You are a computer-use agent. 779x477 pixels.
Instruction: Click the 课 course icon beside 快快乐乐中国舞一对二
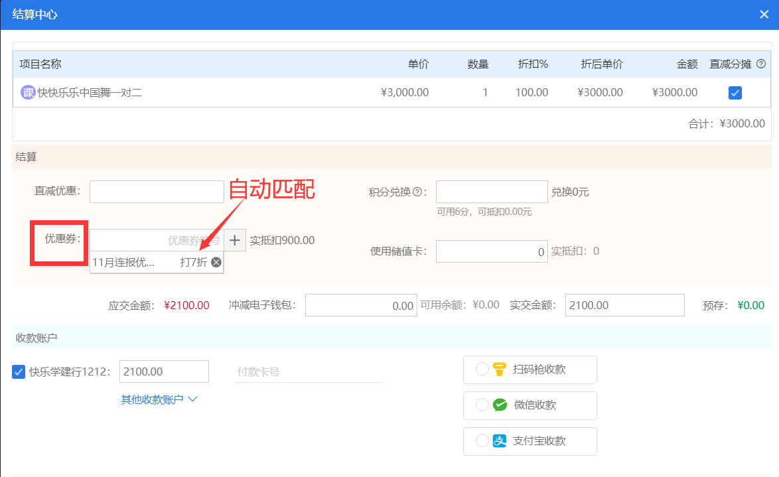pyautogui.click(x=28, y=92)
